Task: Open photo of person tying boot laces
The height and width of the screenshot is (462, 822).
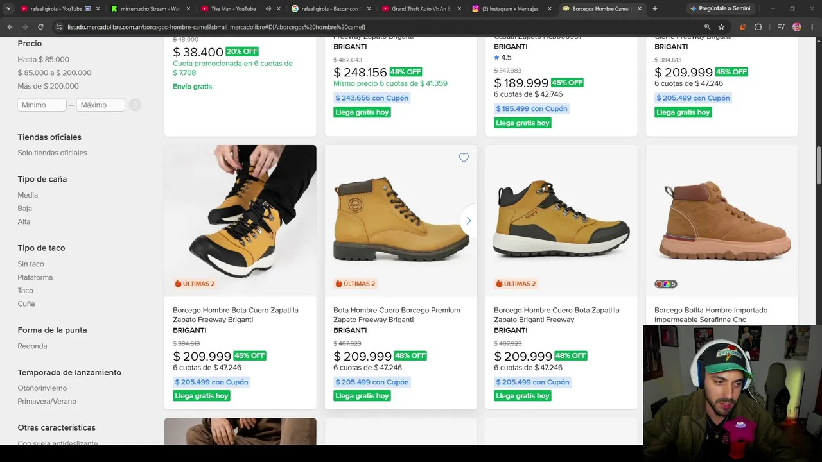Action: pyautogui.click(x=240, y=221)
